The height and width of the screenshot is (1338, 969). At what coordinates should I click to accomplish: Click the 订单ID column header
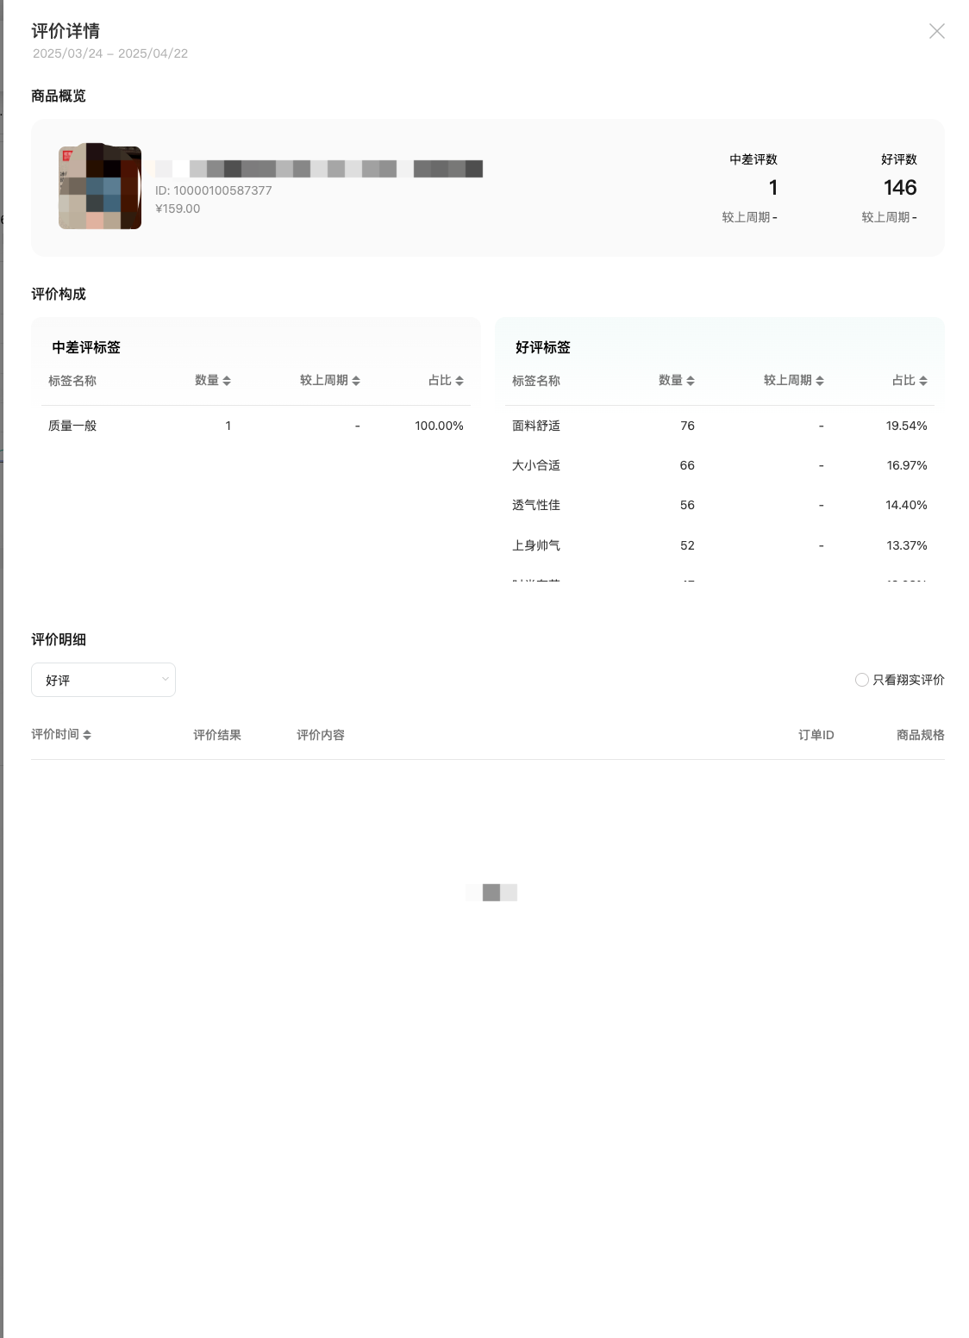(x=816, y=735)
